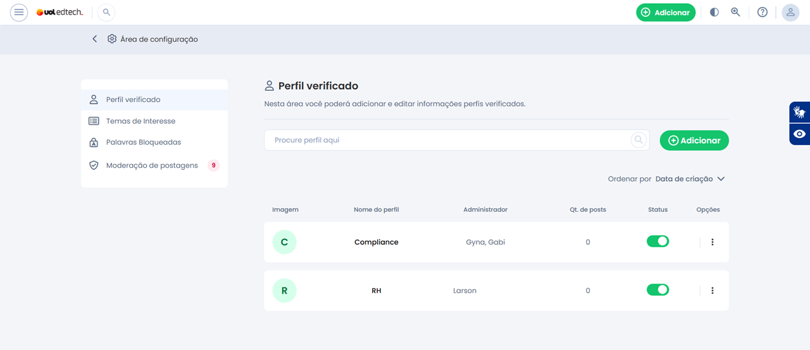
Task: Click the posts count 0 in RH row
Action: pos(588,291)
